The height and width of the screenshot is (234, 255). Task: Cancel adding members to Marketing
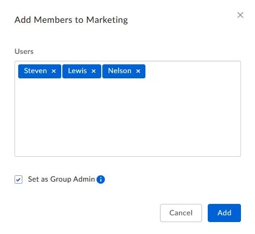point(181,213)
